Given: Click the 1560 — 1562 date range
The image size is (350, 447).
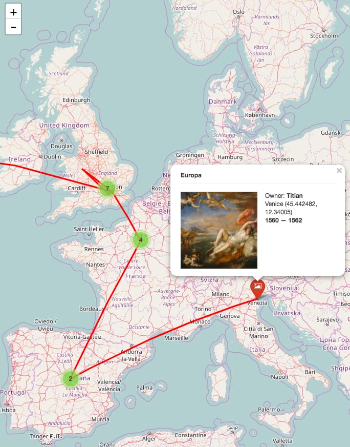Looking at the screenshot, I should coord(283,220).
